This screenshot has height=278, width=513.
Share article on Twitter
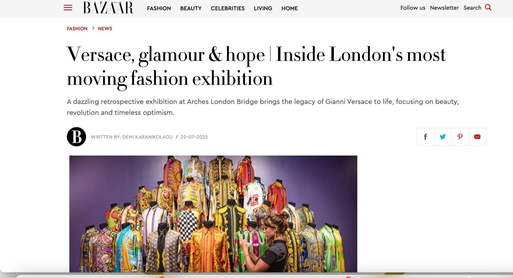pyautogui.click(x=443, y=137)
